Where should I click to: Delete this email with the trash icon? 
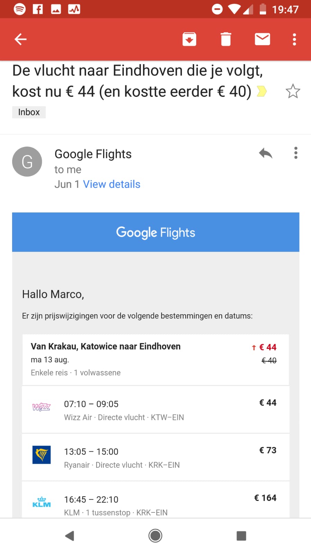click(226, 39)
